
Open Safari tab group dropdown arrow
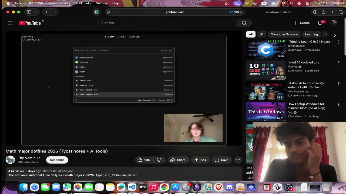pos(36,12)
